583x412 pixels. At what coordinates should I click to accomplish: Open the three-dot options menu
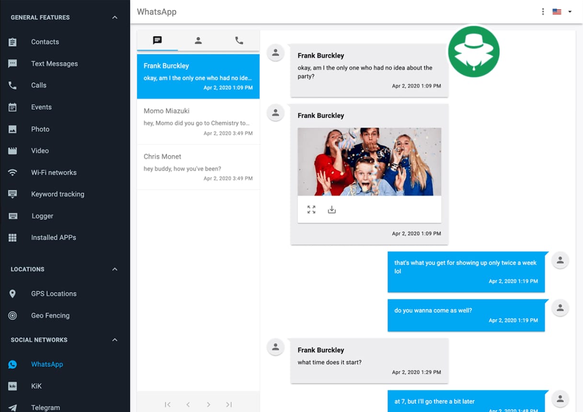coord(544,11)
